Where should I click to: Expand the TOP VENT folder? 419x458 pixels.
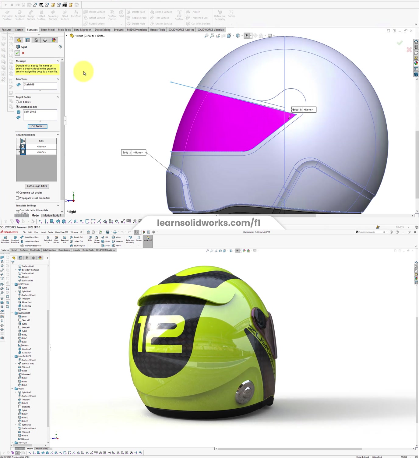[x=12, y=443]
